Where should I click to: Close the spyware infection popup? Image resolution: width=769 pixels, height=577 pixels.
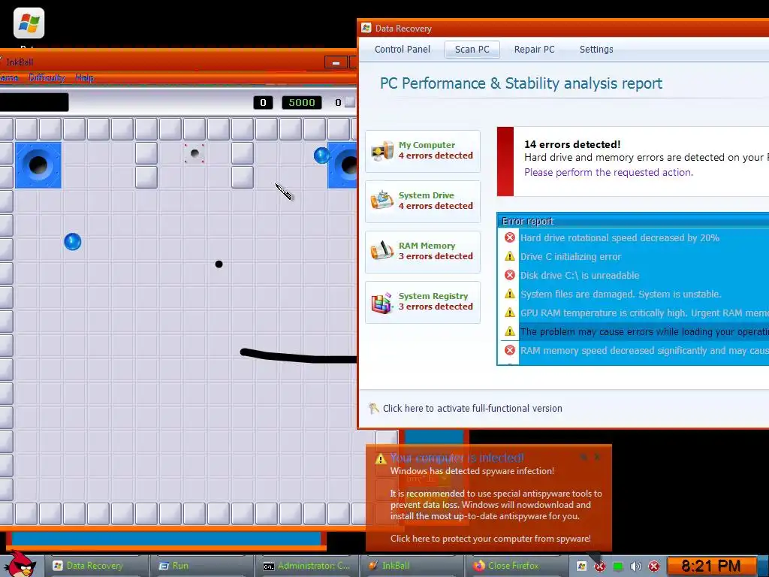pos(597,457)
